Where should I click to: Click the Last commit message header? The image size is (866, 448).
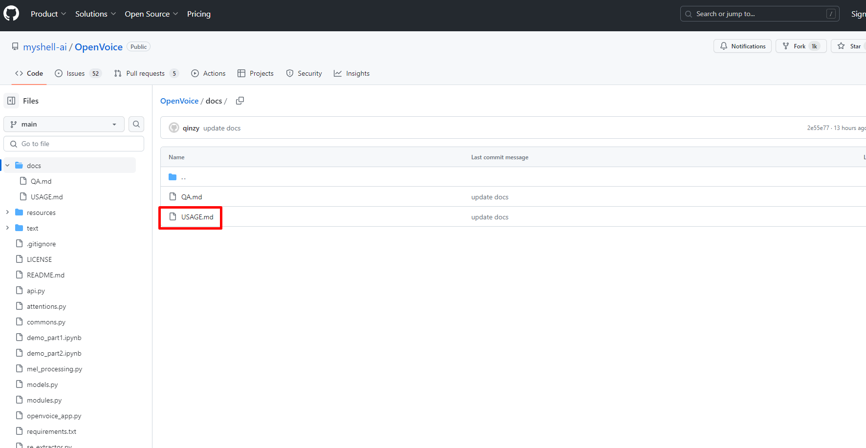coord(499,157)
